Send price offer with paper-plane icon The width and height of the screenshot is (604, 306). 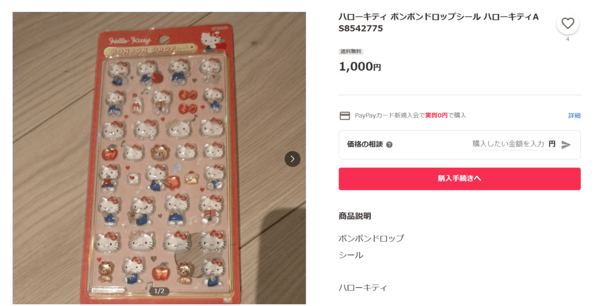[x=566, y=145]
